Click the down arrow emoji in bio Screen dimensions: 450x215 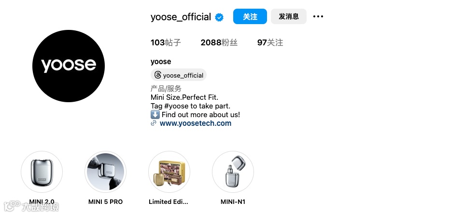(x=155, y=115)
